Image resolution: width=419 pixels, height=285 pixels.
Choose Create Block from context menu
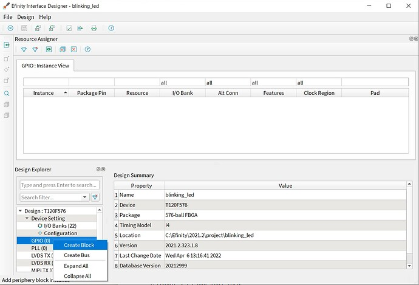pyautogui.click(x=79, y=245)
